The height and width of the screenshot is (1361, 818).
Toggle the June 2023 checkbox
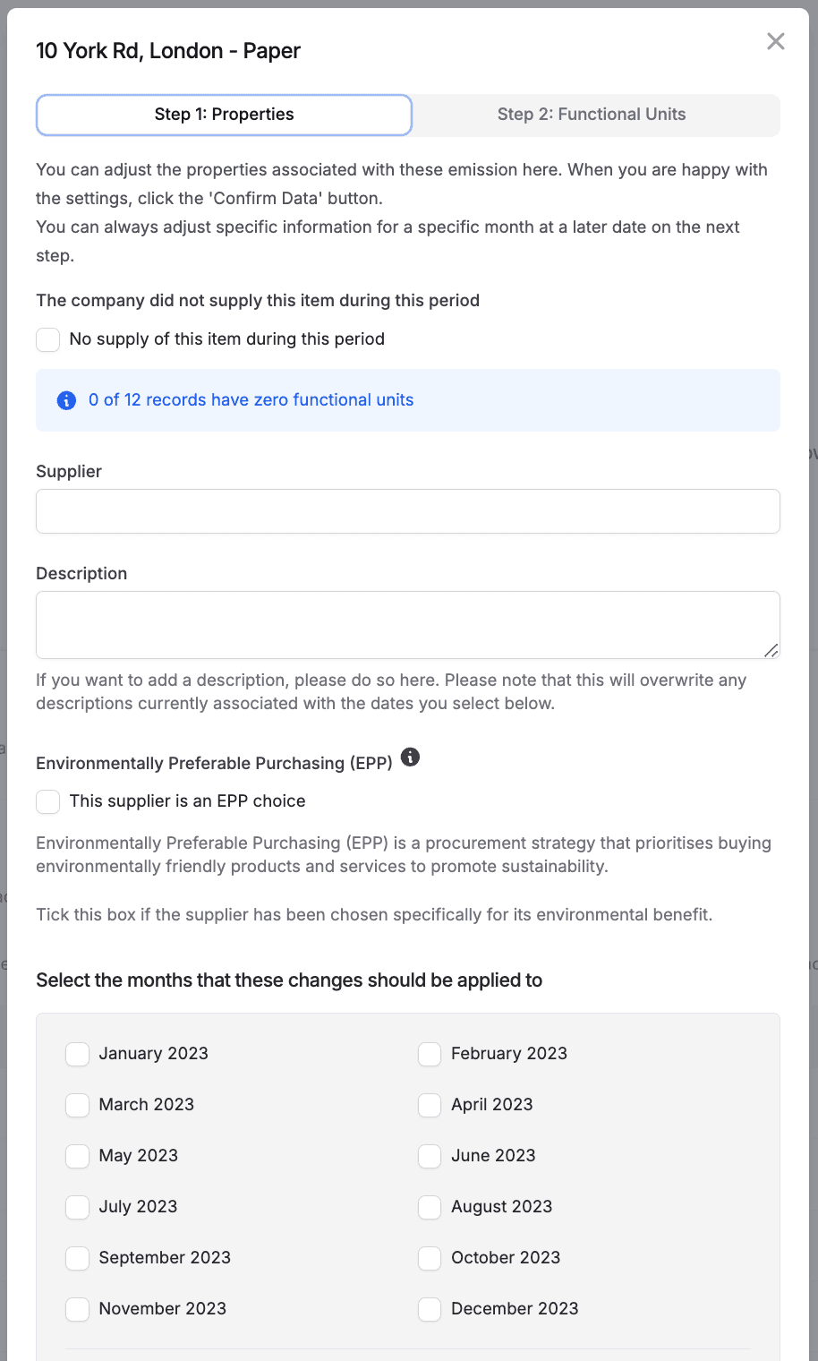(x=430, y=1156)
